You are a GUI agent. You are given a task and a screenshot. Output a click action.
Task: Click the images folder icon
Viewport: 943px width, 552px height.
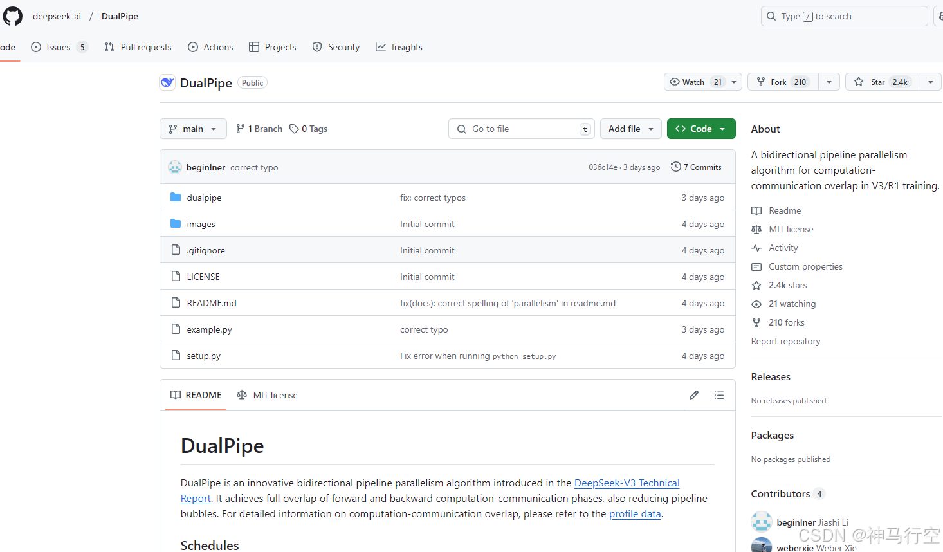(176, 223)
